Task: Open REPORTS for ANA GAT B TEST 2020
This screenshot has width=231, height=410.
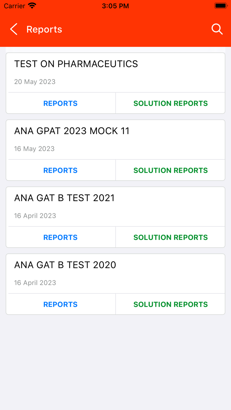Action: tap(60, 304)
